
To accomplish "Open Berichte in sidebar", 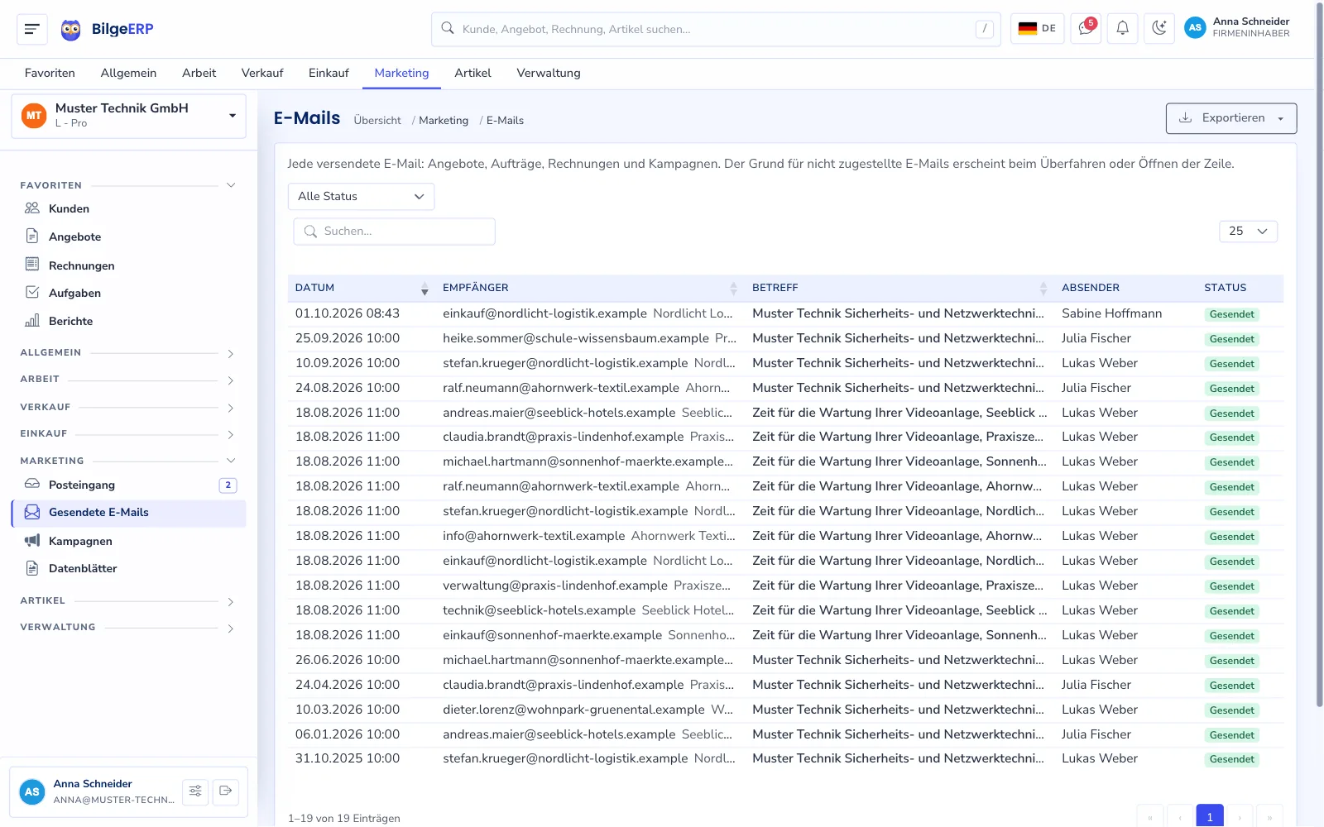I will tap(128, 321).
